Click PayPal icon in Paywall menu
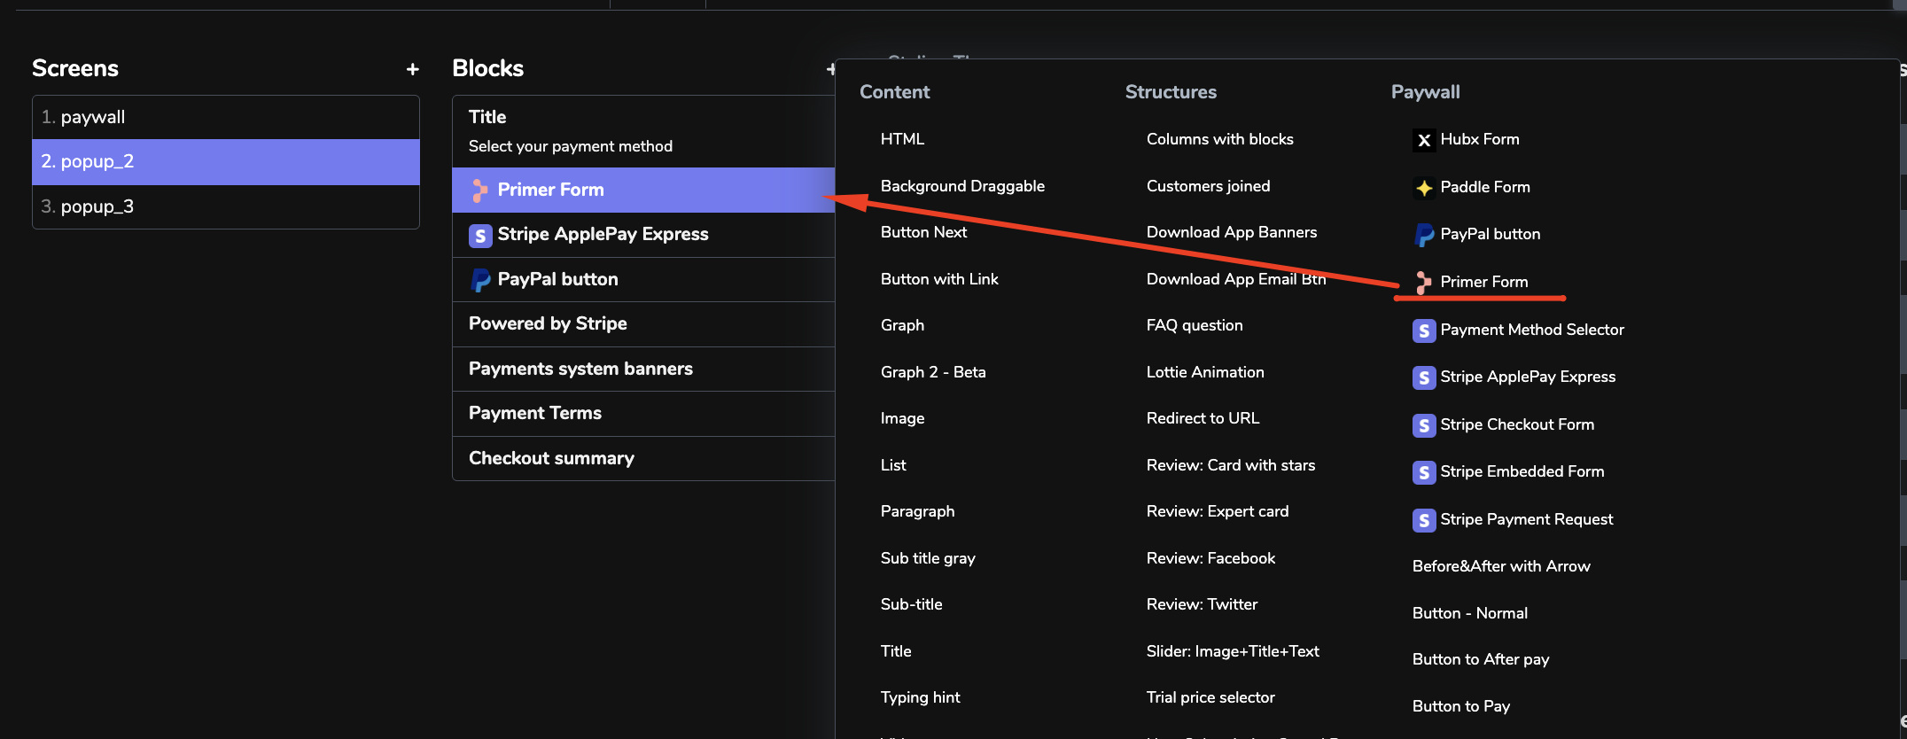This screenshot has height=739, width=1907. pyautogui.click(x=1424, y=235)
